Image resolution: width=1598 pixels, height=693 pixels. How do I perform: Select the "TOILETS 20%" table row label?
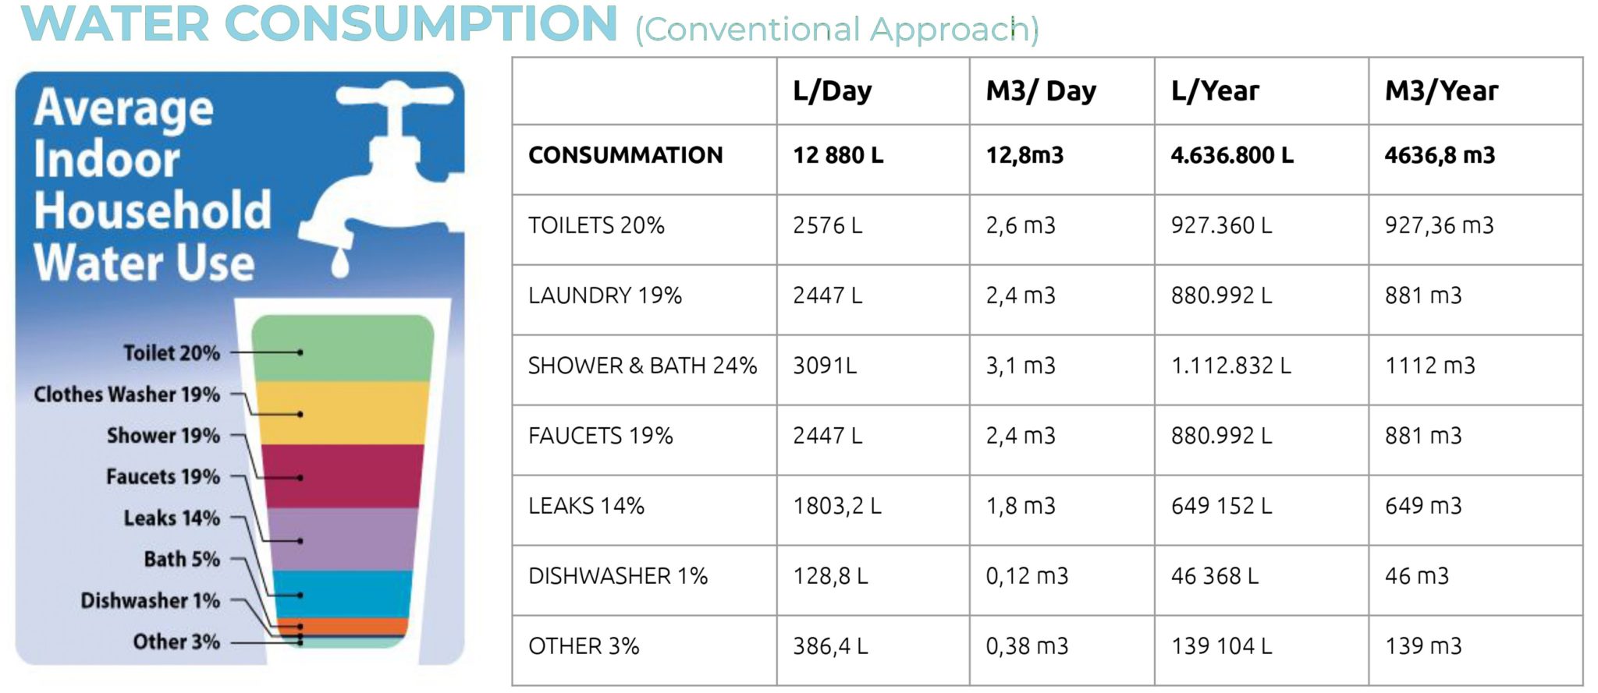[596, 225]
